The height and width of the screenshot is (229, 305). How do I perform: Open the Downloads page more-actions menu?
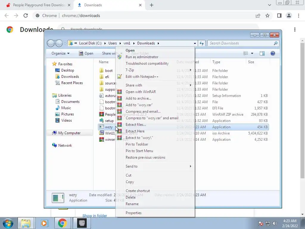295,30
